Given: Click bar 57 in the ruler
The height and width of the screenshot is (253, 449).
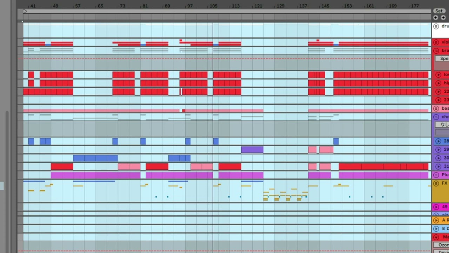Looking at the screenshot, I should (x=78, y=6).
